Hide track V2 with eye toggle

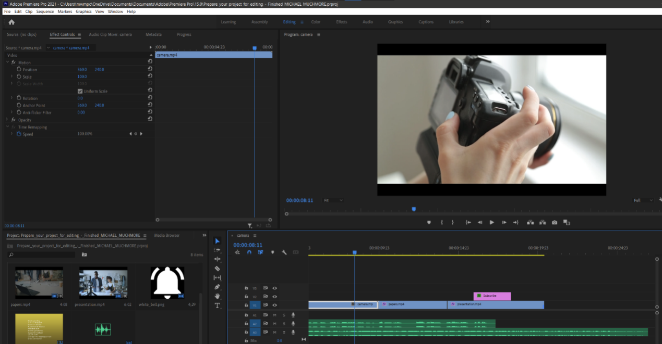[274, 296]
